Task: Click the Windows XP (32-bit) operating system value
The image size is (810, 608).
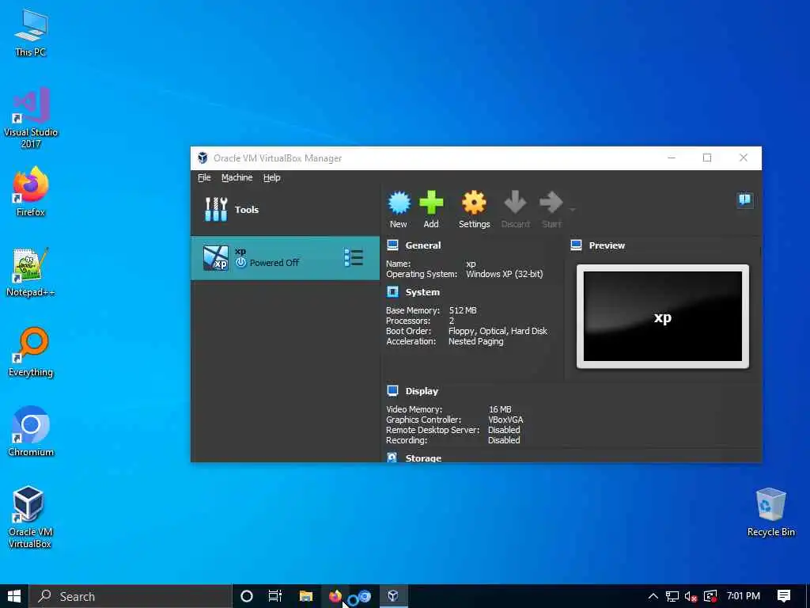Action: [505, 274]
